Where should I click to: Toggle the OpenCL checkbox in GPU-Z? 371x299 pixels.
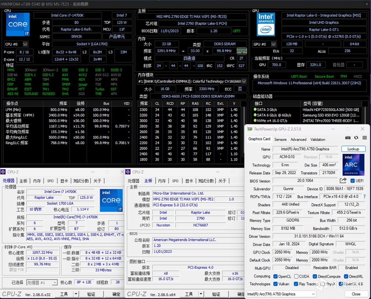coord(276,276)
